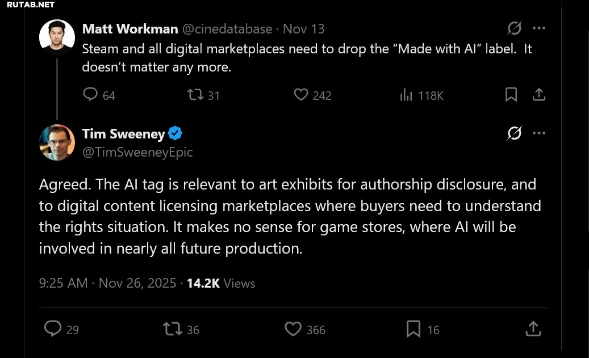Open Matt Workman's profile picture
The width and height of the screenshot is (589, 358).
click(57, 37)
